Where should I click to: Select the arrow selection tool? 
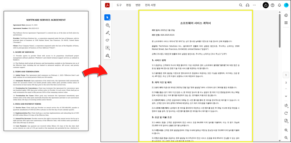tap(107, 17)
